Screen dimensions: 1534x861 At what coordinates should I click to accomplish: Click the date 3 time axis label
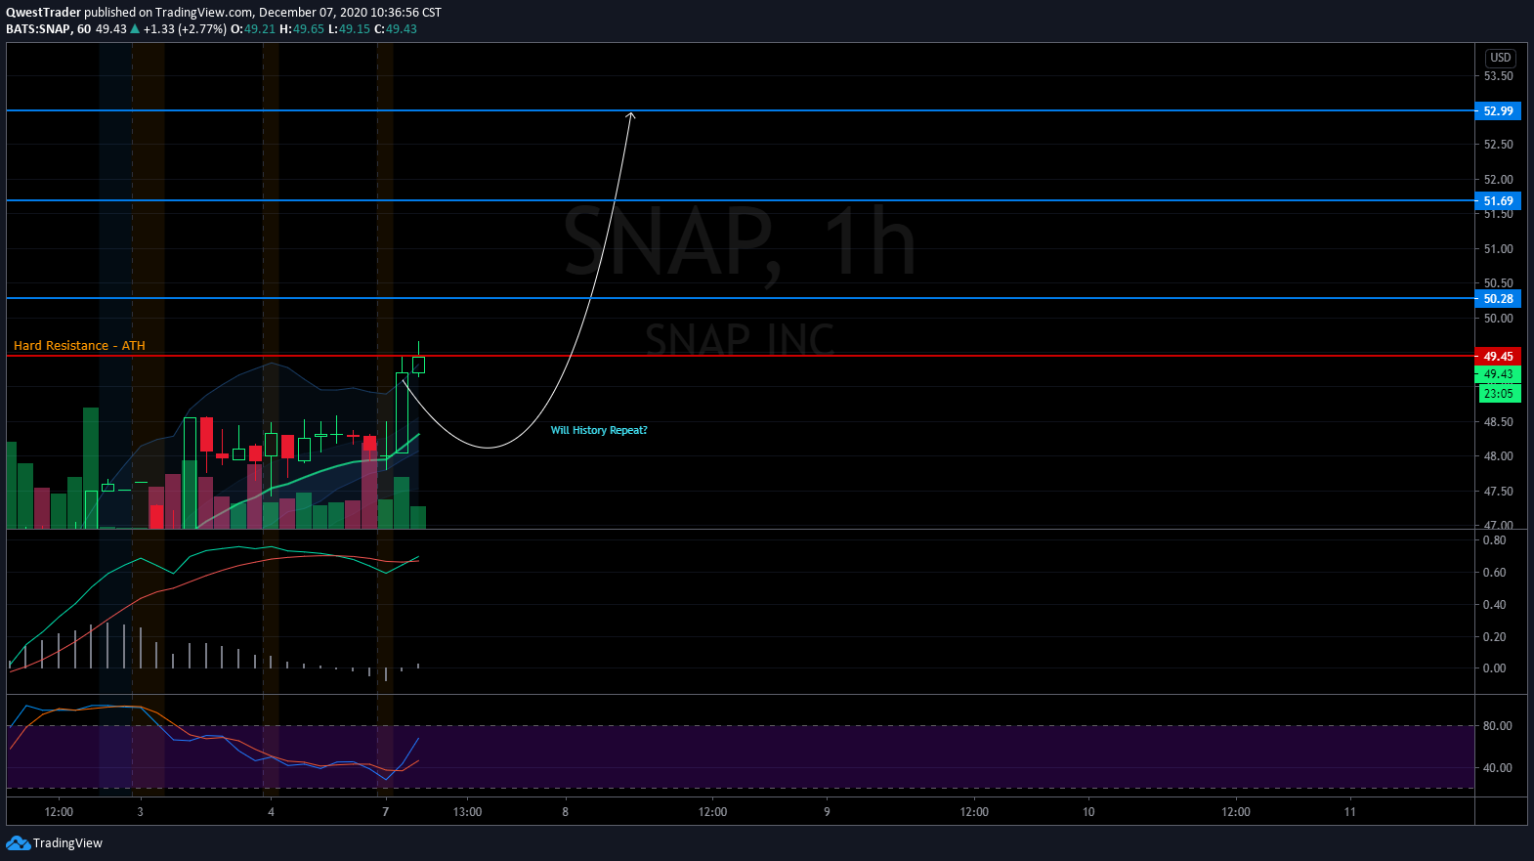point(140,812)
